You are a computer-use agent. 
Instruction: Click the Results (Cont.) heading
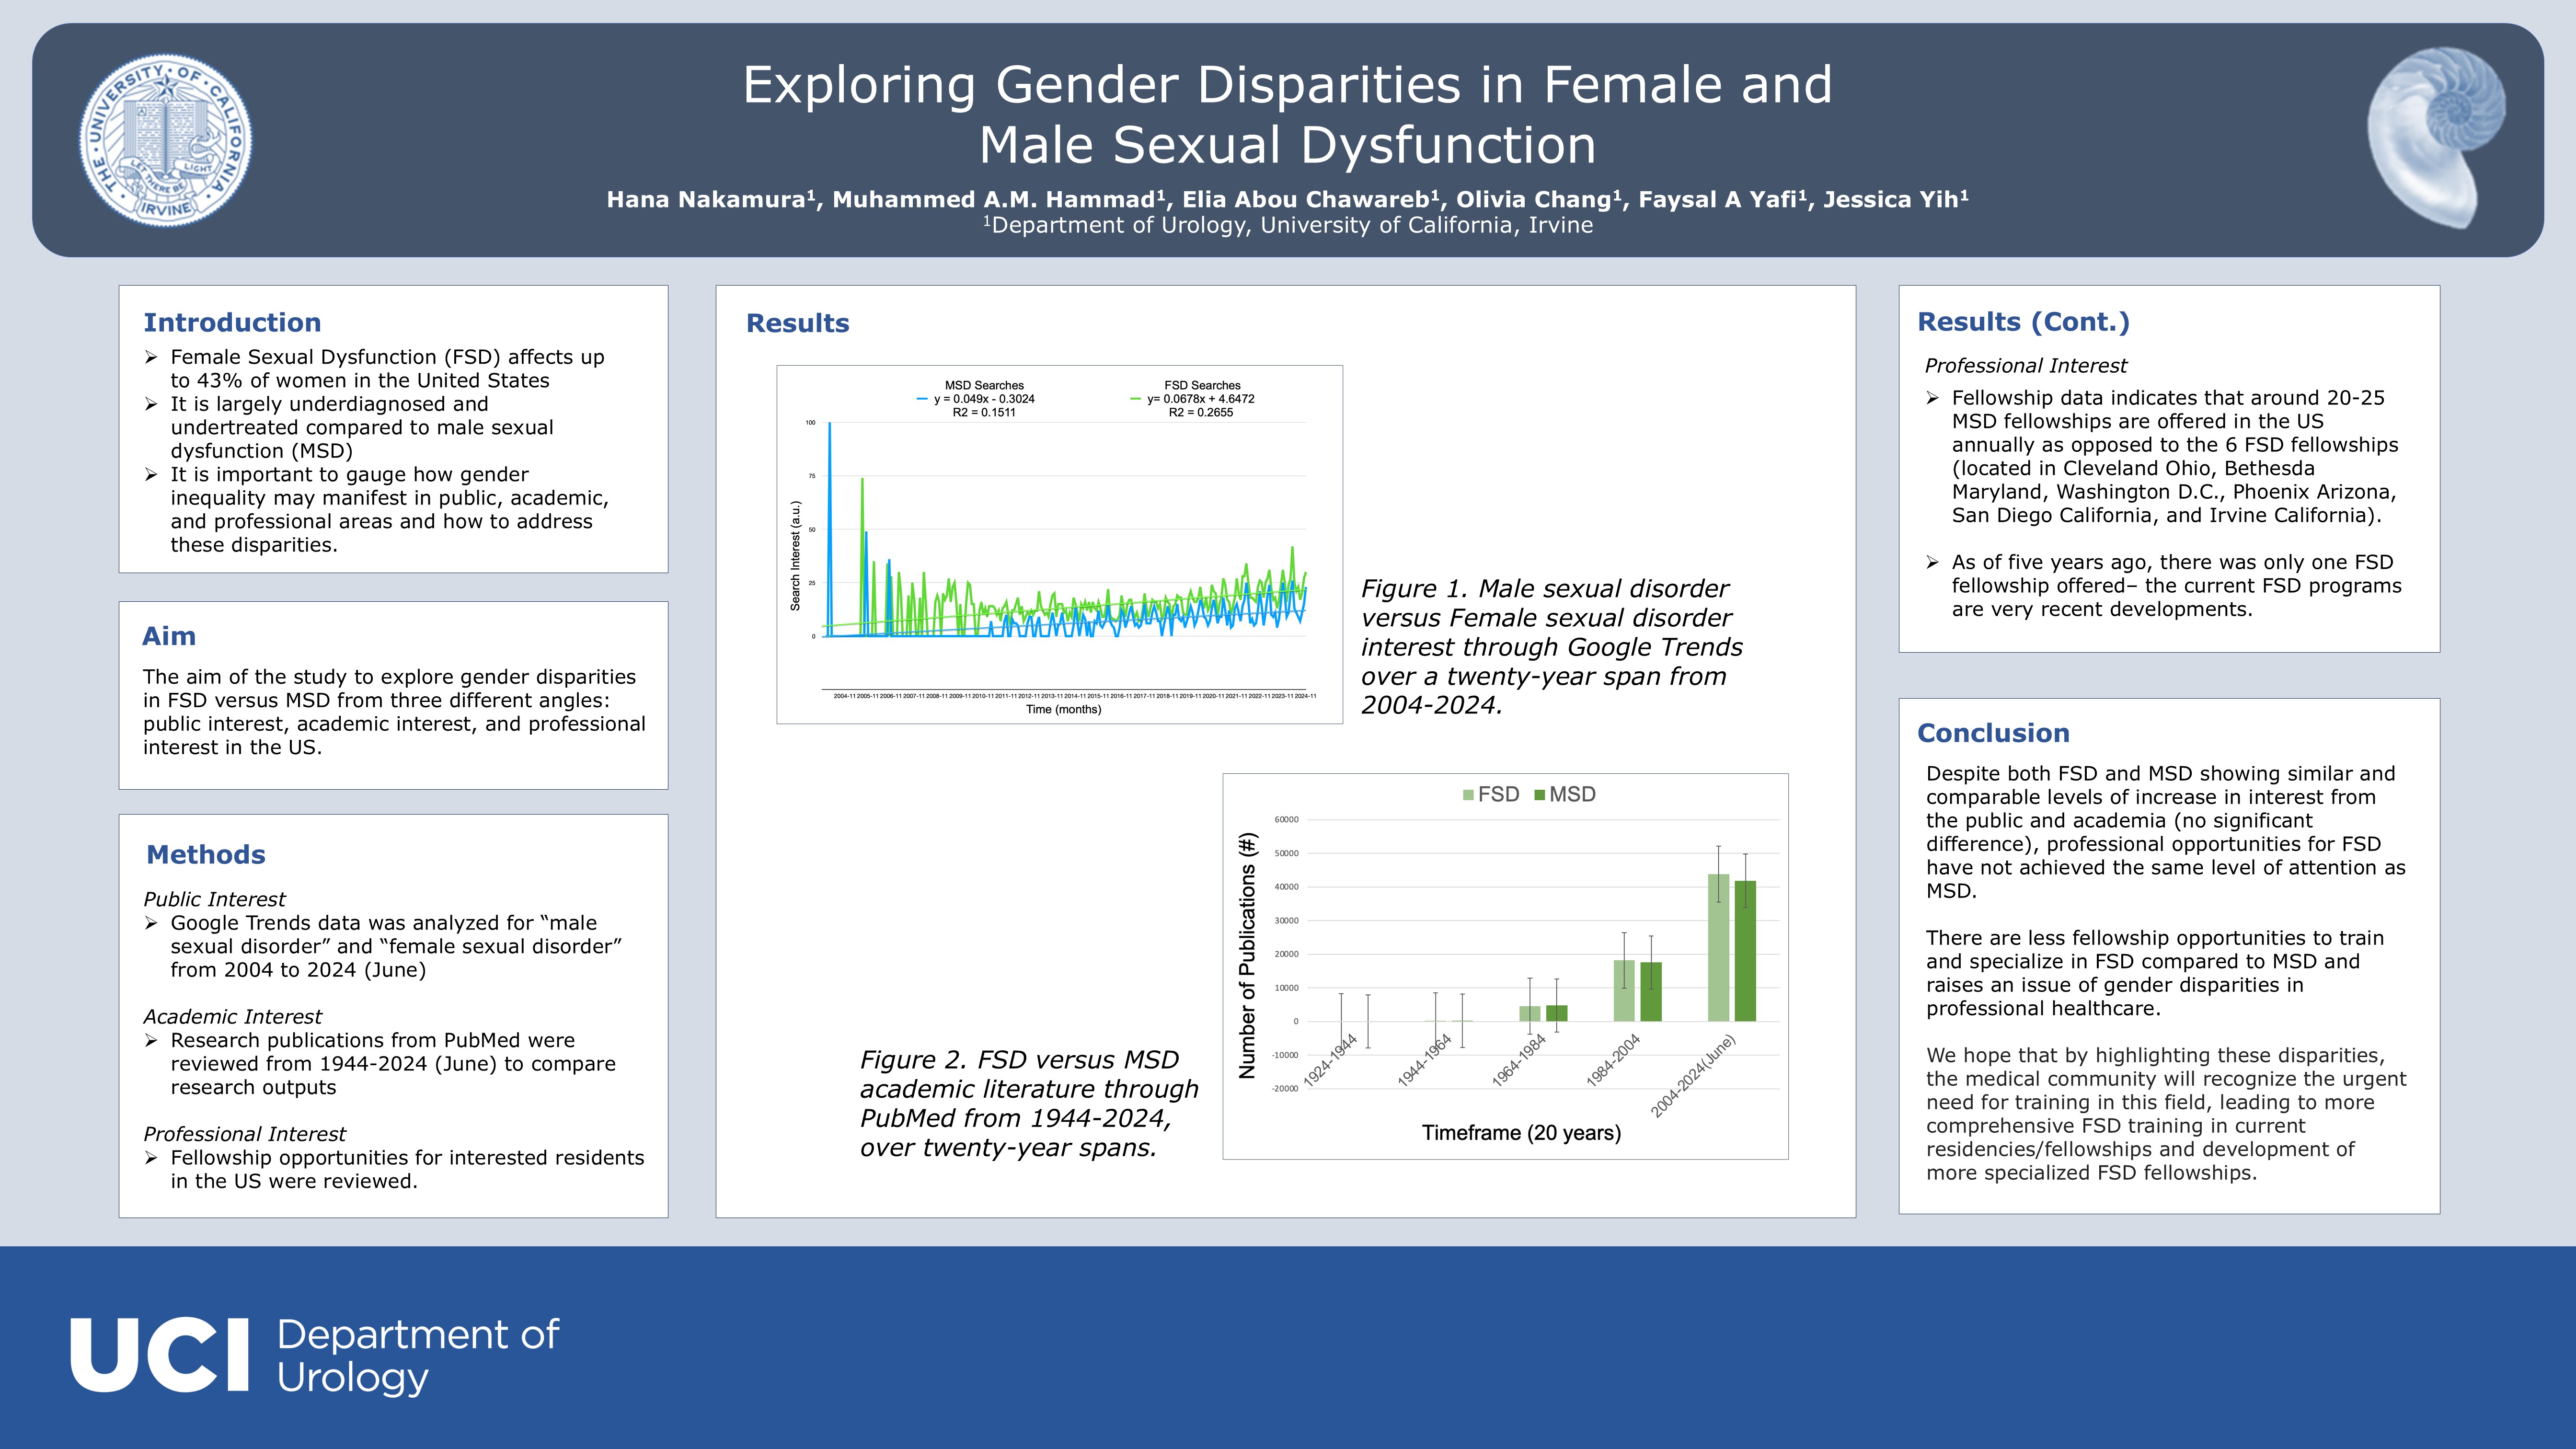(2023, 322)
